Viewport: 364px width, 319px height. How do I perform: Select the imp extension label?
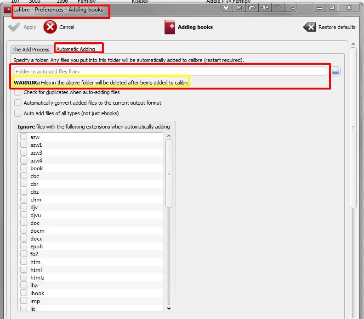point(35,301)
